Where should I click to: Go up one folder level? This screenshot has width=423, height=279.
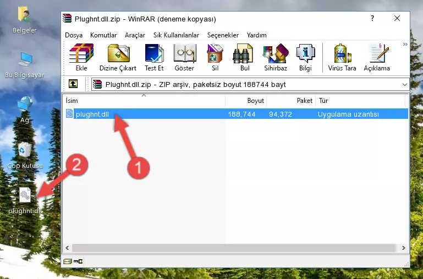coord(73,84)
